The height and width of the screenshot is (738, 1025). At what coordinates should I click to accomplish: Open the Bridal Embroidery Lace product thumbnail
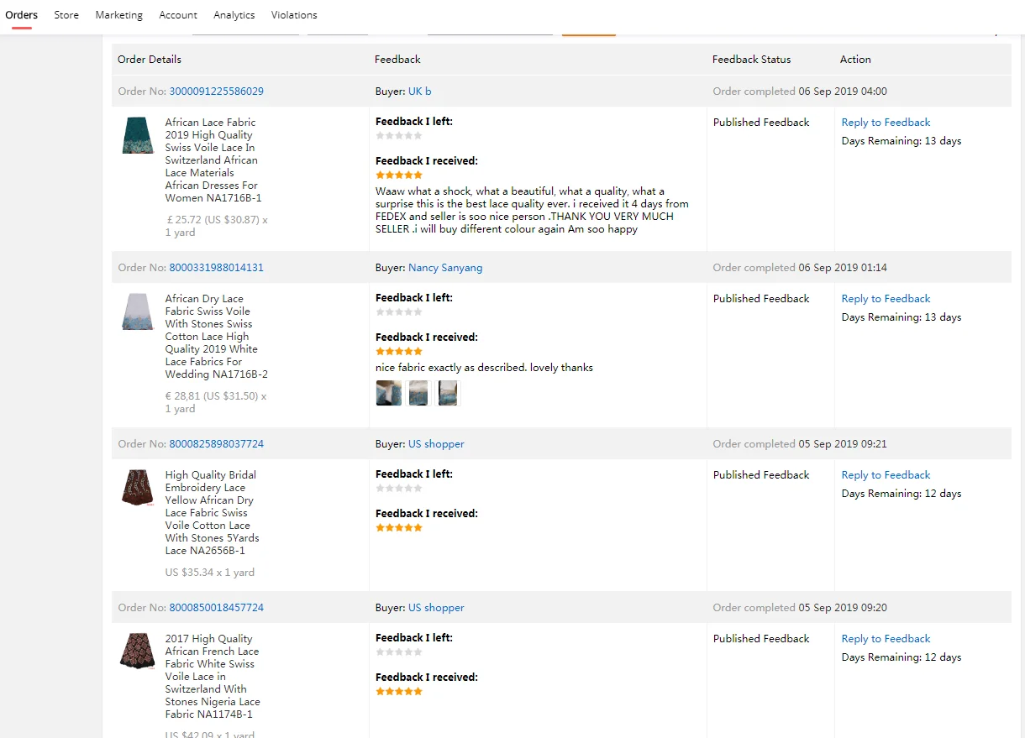pos(138,488)
